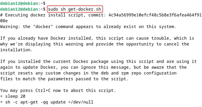The height and width of the screenshot is (107, 202).
Task: Click the commit hash starting with 4c94a56999
Action: click(x=153, y=15)
